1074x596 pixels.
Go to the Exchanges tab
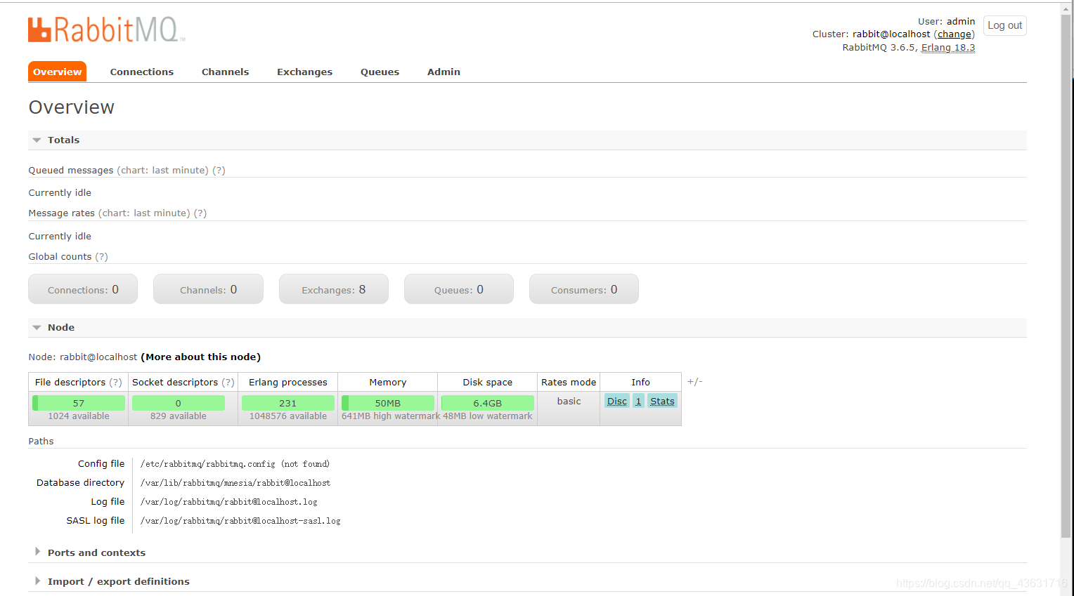point(304,72)
